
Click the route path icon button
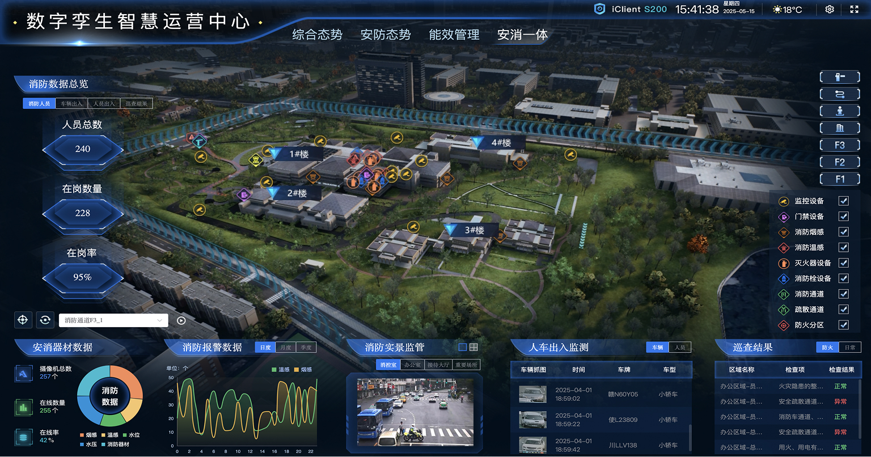coord(840,94)
